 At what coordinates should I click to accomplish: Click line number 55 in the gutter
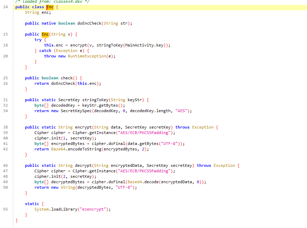point(5,209)
